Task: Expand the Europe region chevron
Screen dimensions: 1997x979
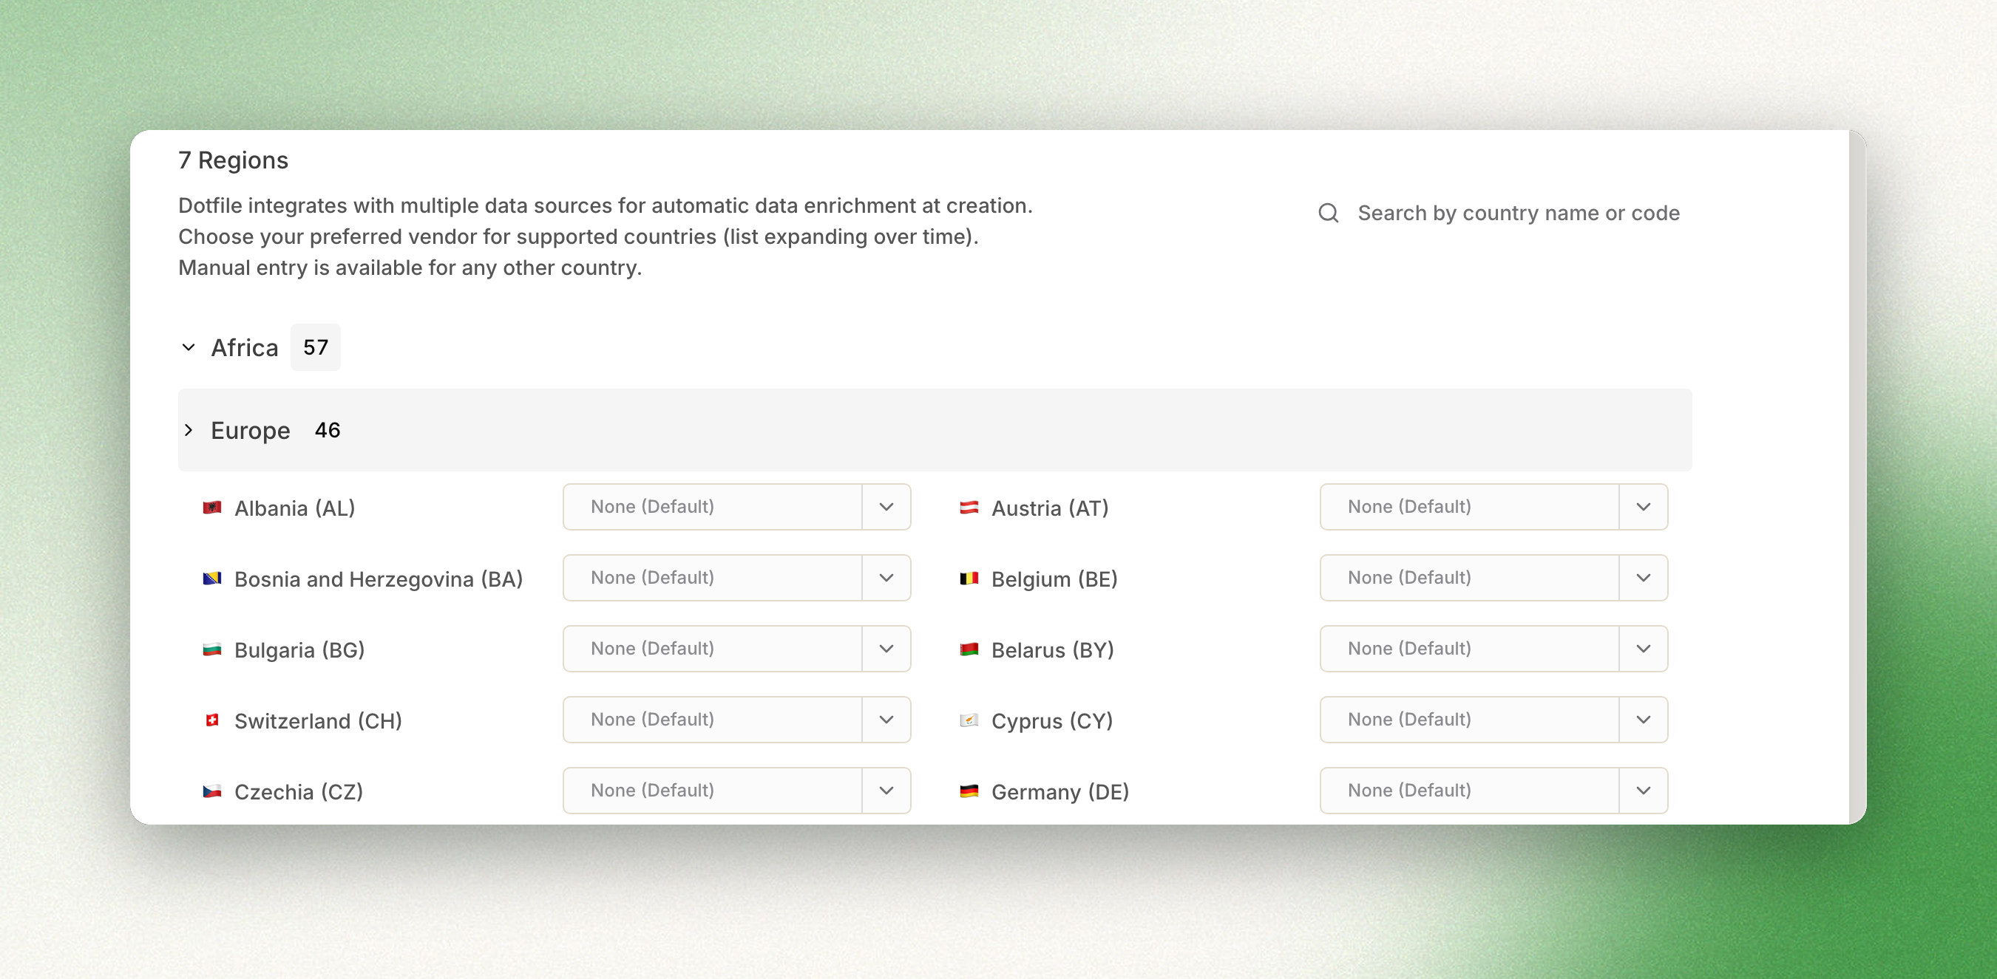Action: click(x=189, y=430)
